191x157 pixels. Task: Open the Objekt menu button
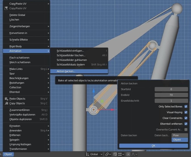[x=8, y=154]
